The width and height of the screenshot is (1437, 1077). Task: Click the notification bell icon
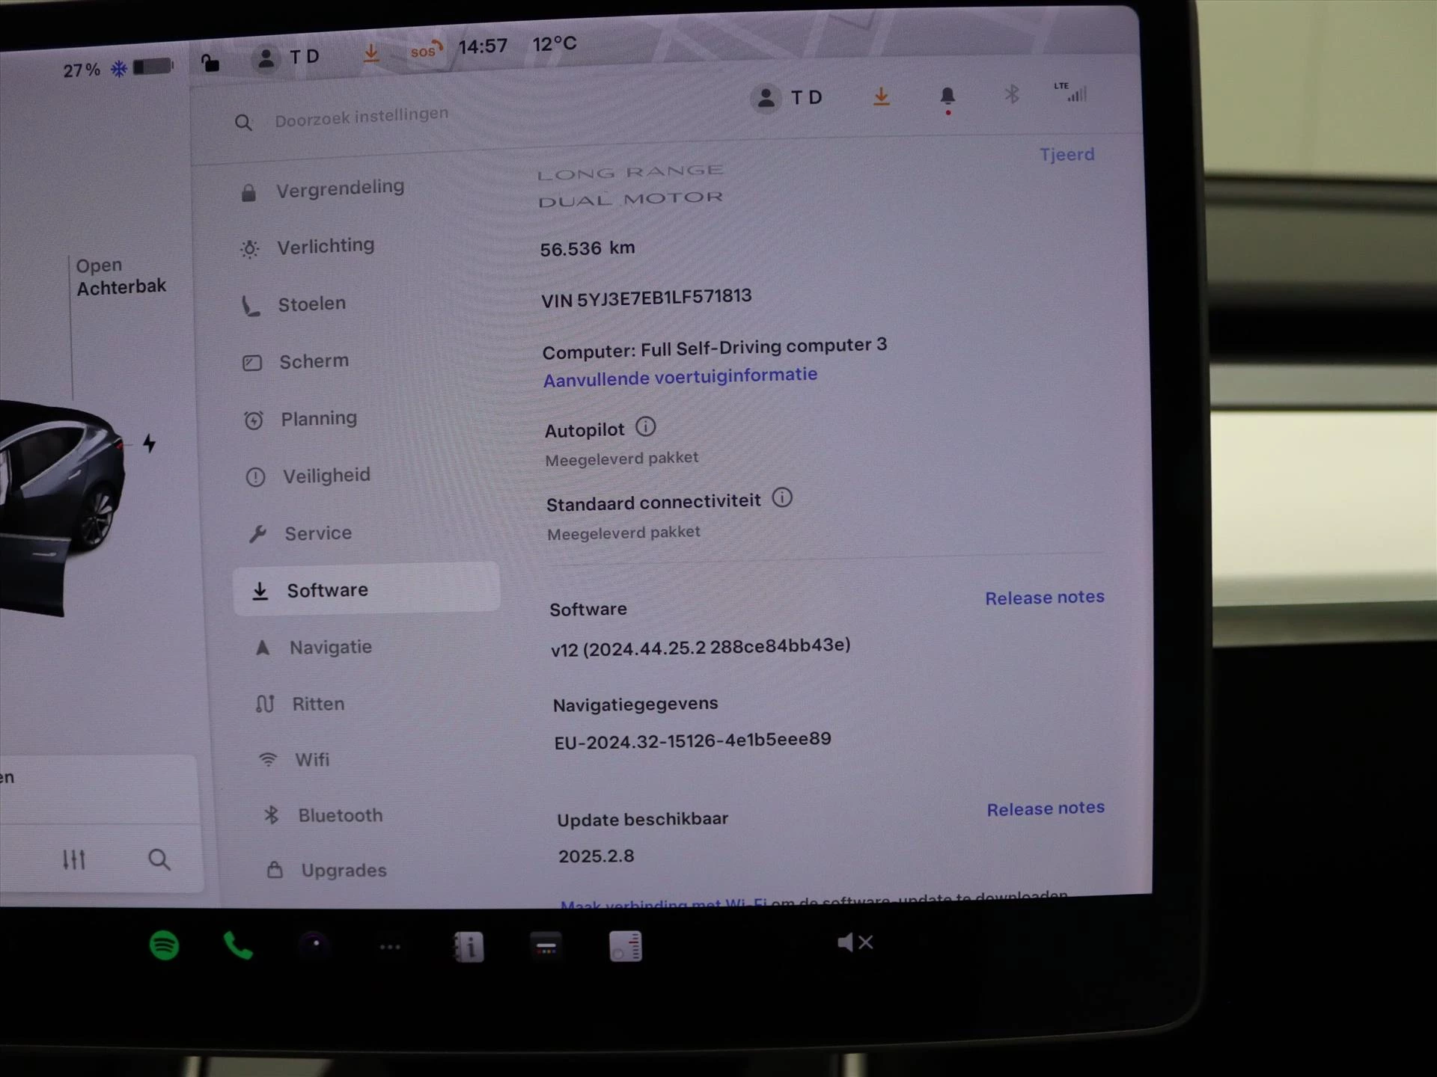tap(947, 96)
